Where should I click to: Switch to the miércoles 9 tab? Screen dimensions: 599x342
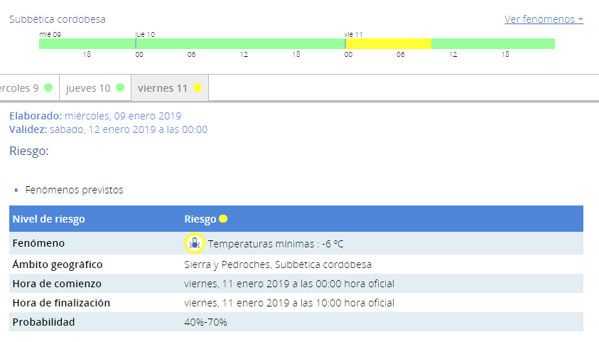29,88
